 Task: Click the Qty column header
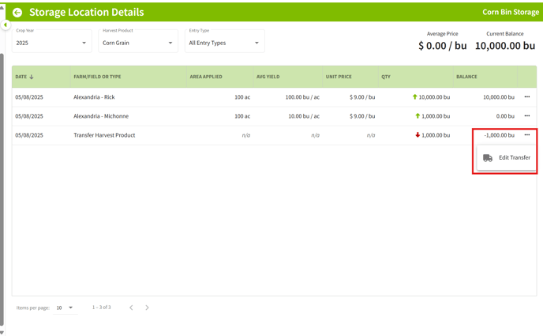click(x=386, y=77)
